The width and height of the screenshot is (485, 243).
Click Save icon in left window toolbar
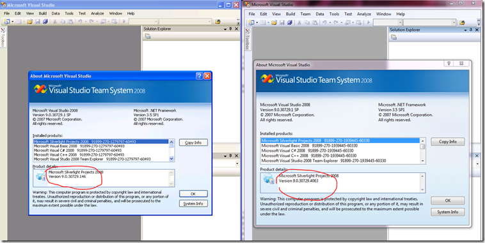pos(37,22)
